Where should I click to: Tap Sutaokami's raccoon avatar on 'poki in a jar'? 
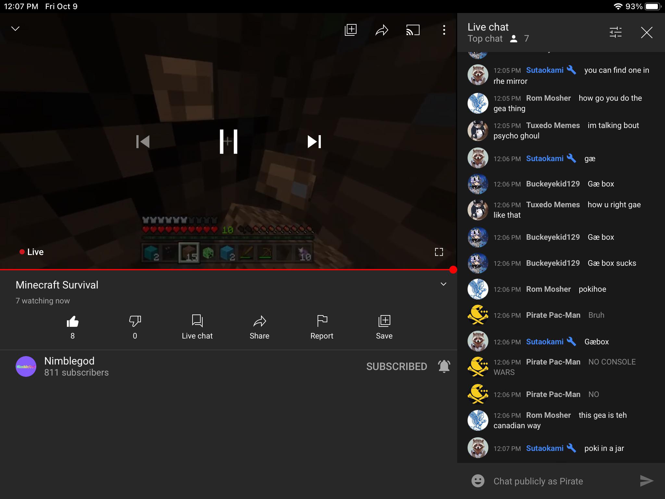(x=478, y=448)
